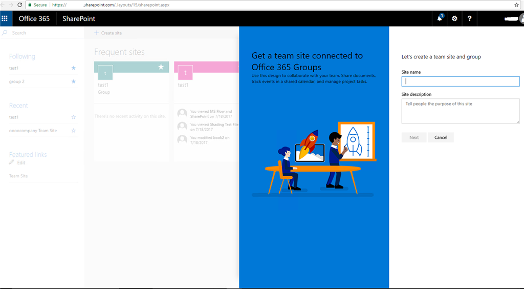Click user avatar beside Shading Test activity

tap(182, 127)
